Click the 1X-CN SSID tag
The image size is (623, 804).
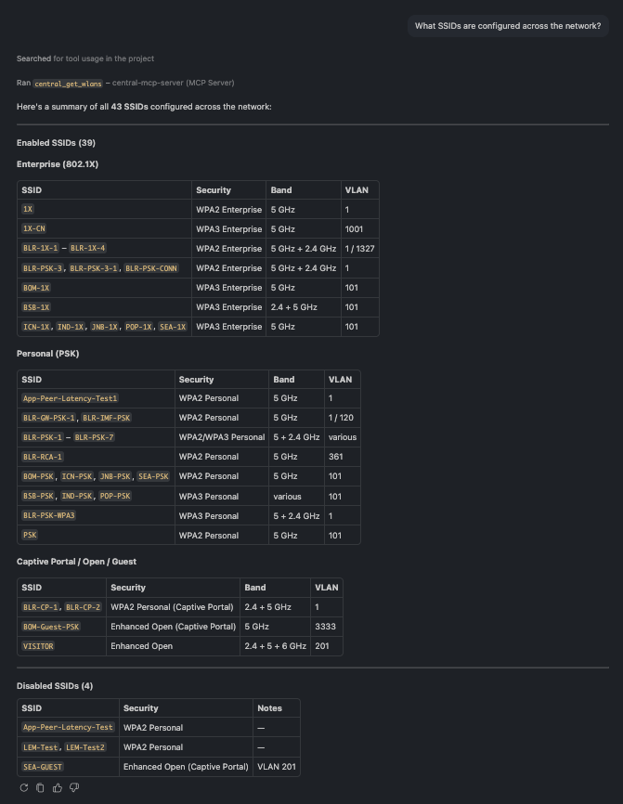(x=33, y=228)
